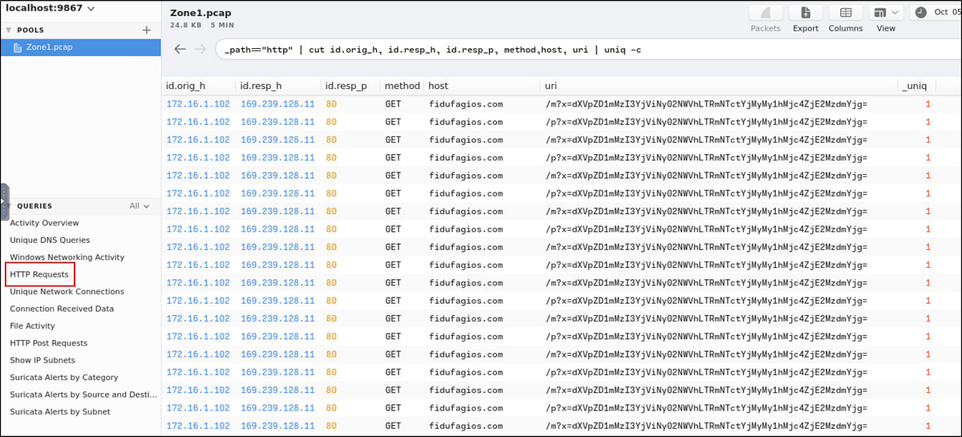The image size is (962, 437).
Task: Collapse the Queries section
Action: click(9, 206)
